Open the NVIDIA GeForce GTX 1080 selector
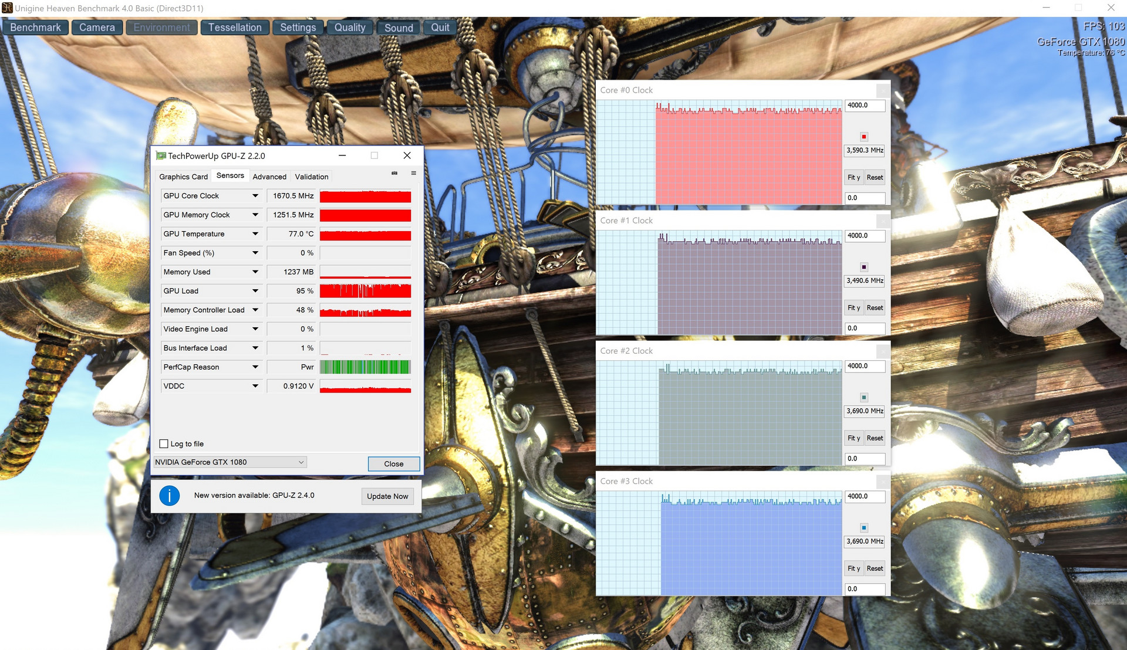The height and width of the screenshot is (650, 1127). [230, 462]
